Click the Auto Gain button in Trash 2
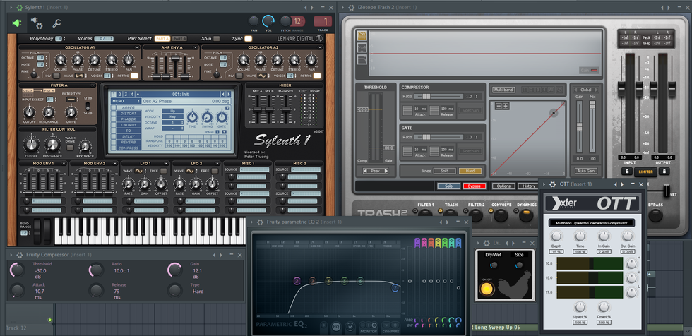The width and height of the screenshot is (692, 336). [x=585, y=171]
